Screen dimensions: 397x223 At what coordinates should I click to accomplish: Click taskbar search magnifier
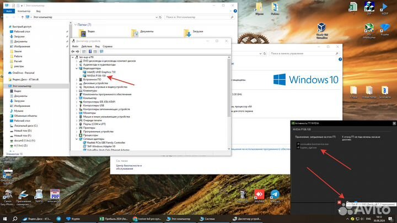click(15, 219)
